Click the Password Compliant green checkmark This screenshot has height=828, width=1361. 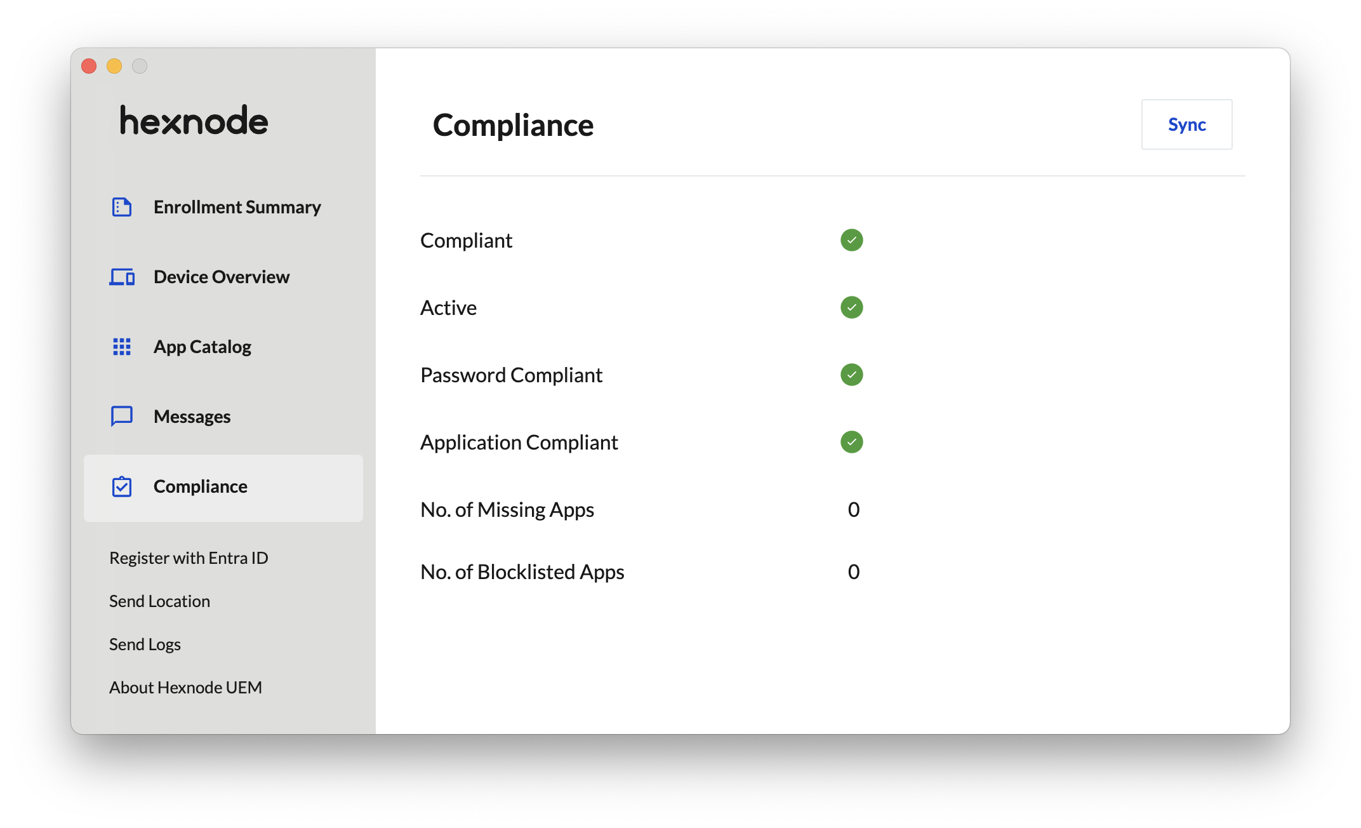pyautogui.click(x=851, y=375)
